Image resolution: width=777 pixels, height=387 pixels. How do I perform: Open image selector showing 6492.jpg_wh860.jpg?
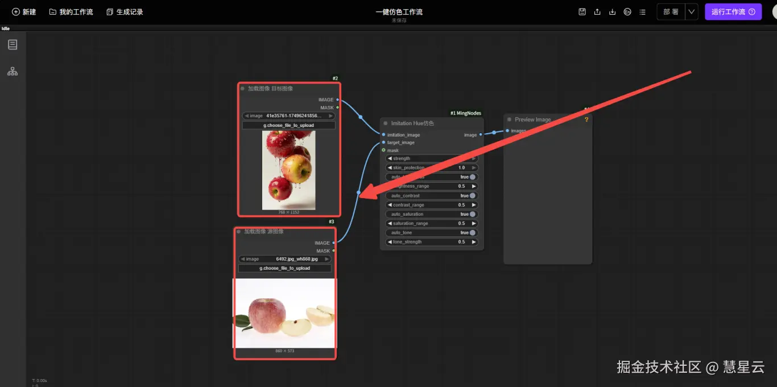286,259
